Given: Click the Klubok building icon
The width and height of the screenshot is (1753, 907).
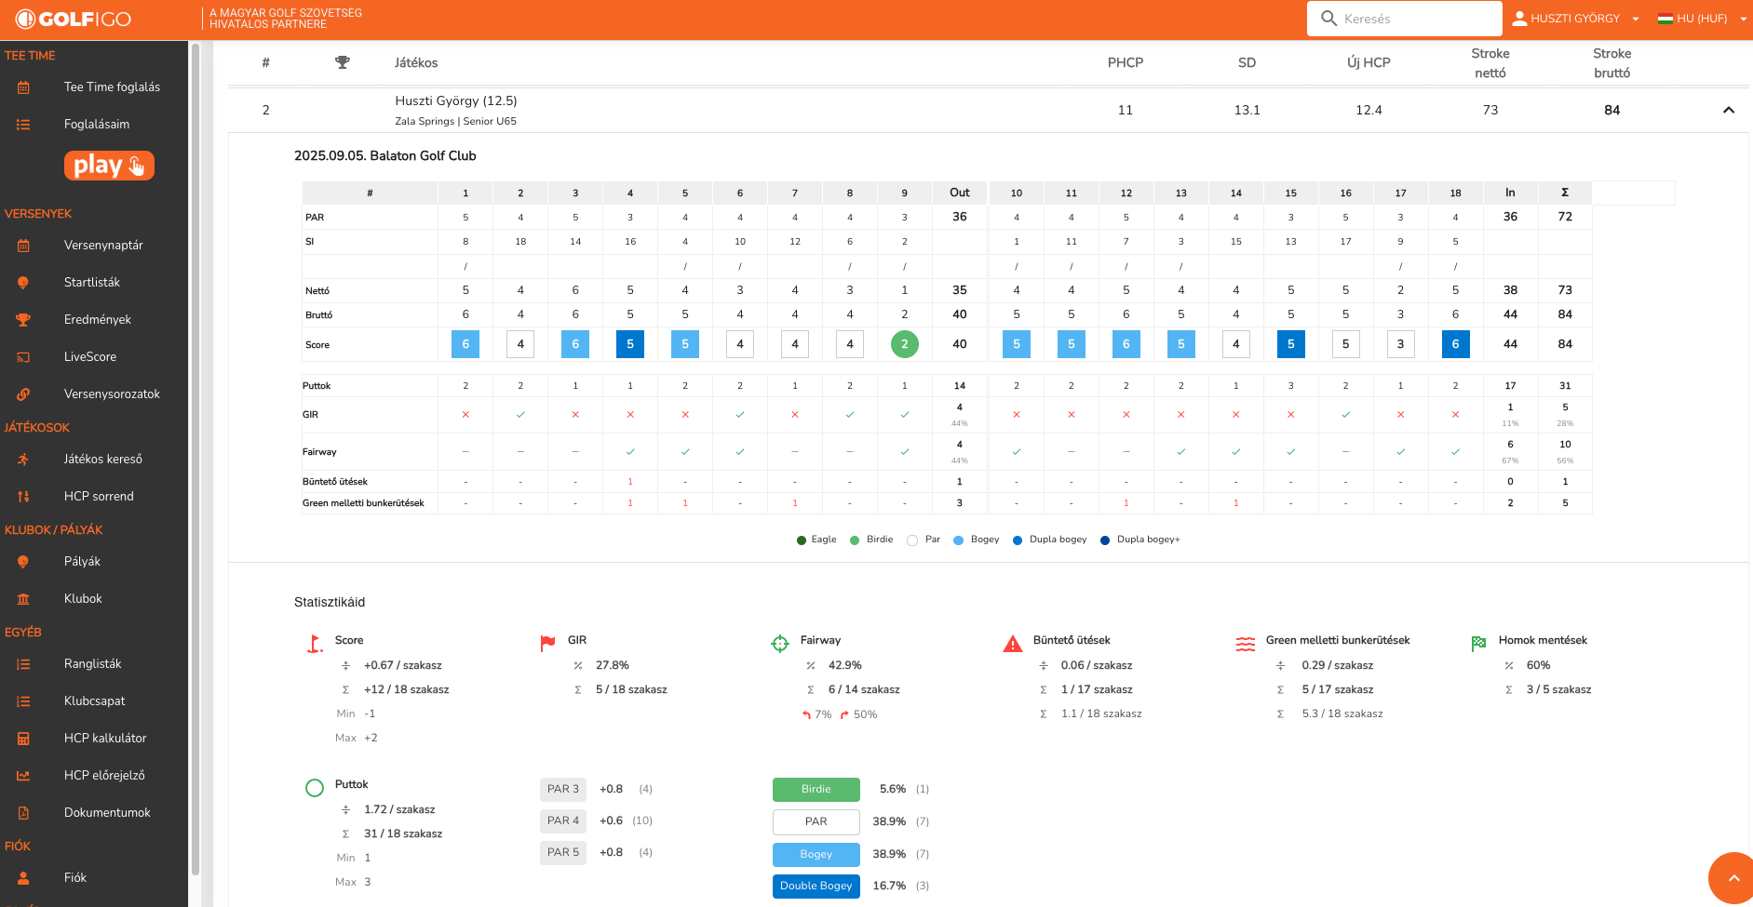Looking at the screenshot, I should click(x=23, y=599).
